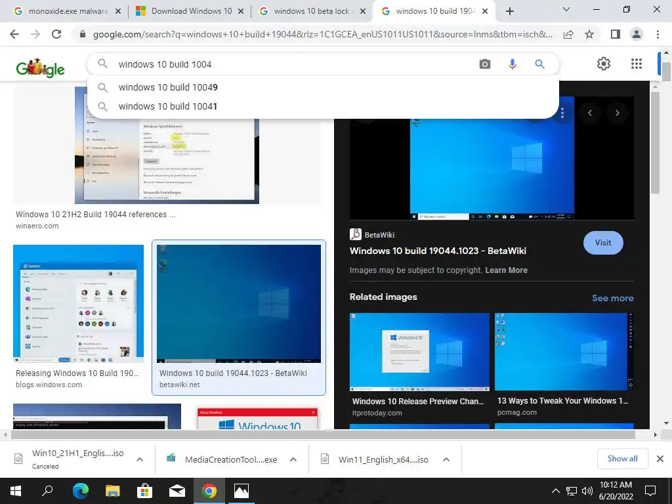Open the network icon in system tray

click(572, 491)
